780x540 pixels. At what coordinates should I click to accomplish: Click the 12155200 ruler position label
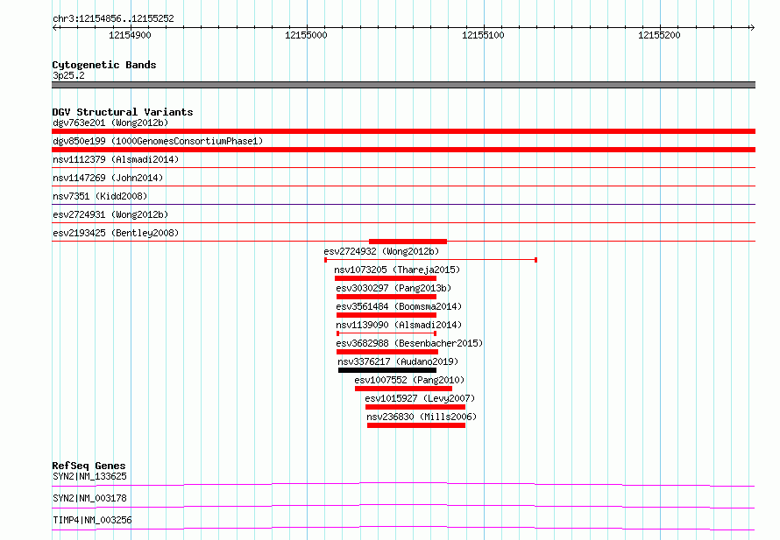point(659,35)
